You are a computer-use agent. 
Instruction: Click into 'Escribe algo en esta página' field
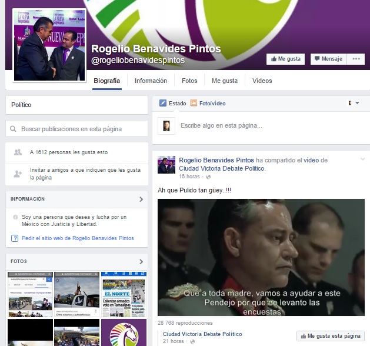[x=221, y=125]
